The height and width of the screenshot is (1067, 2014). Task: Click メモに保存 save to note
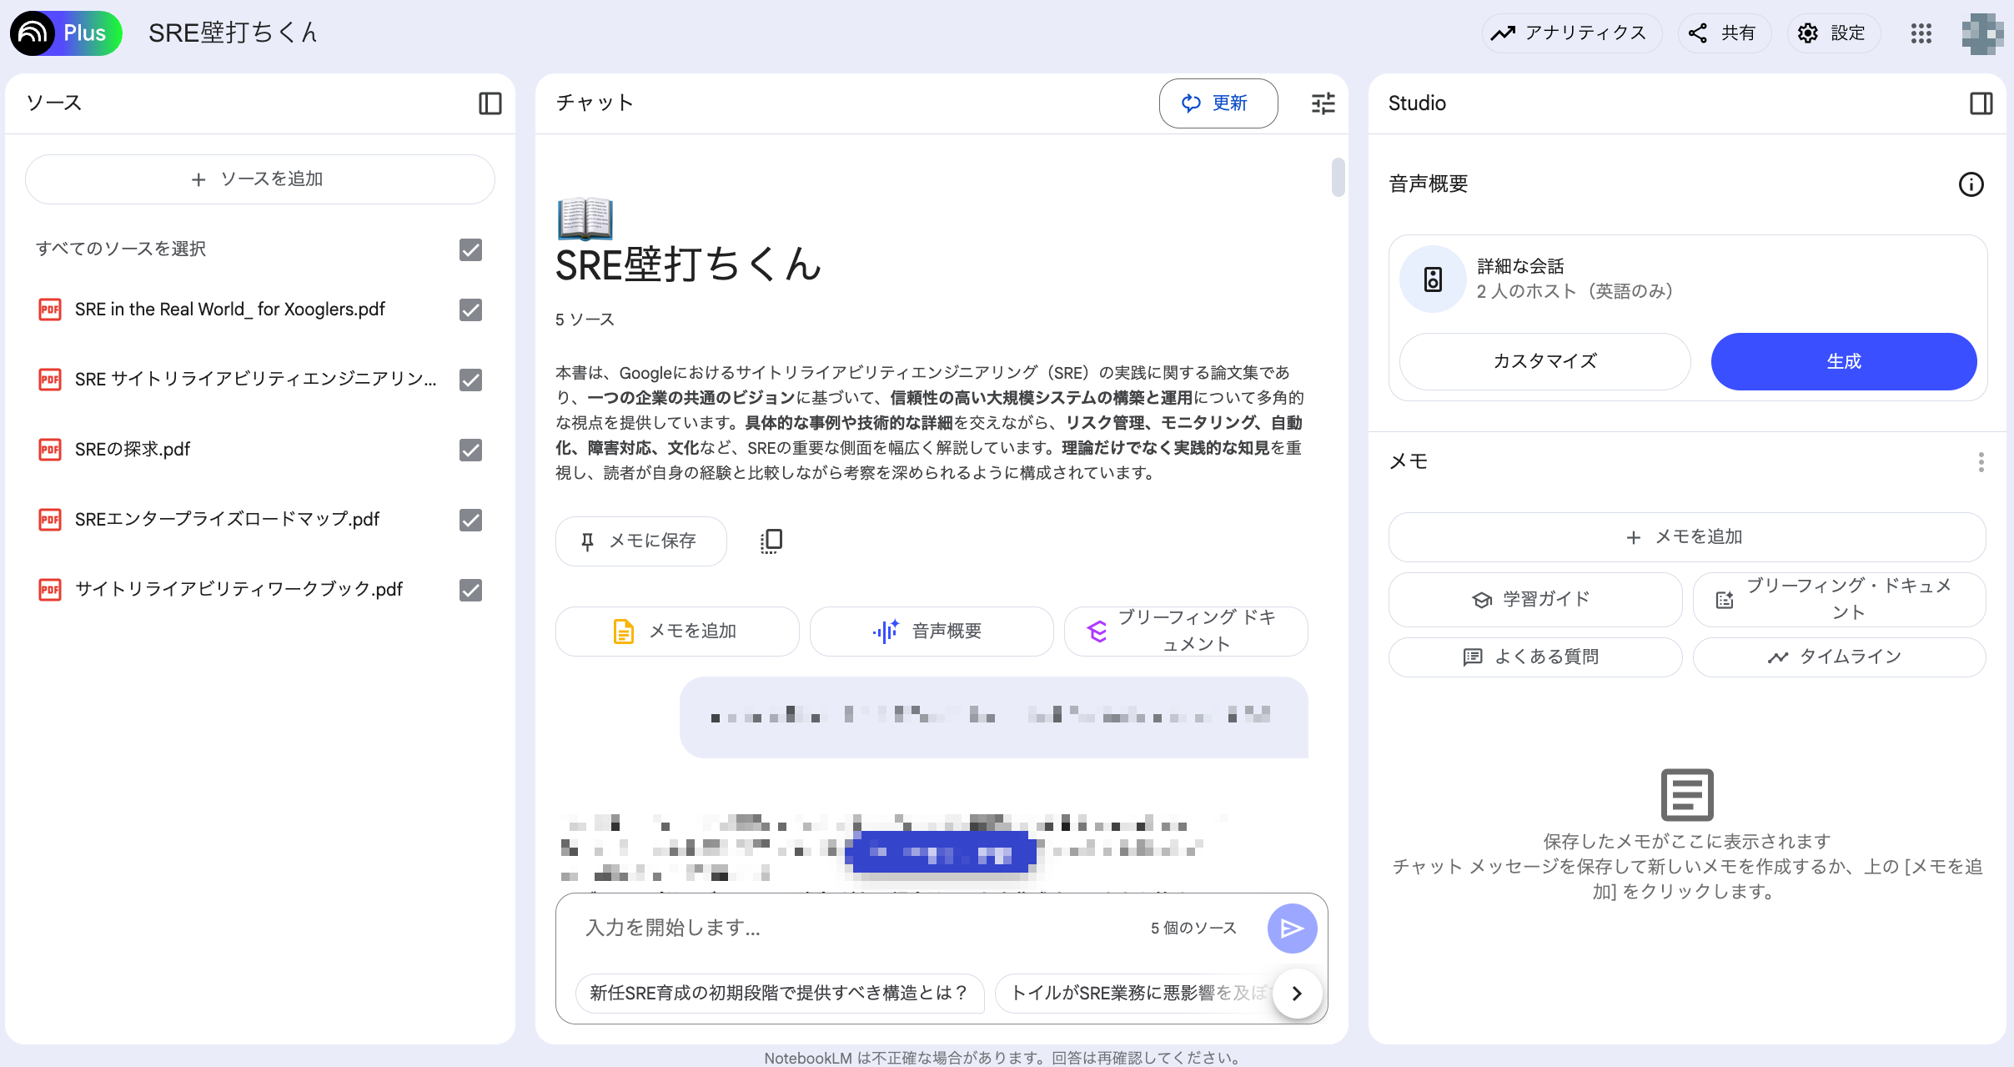(x=640, y=541)
